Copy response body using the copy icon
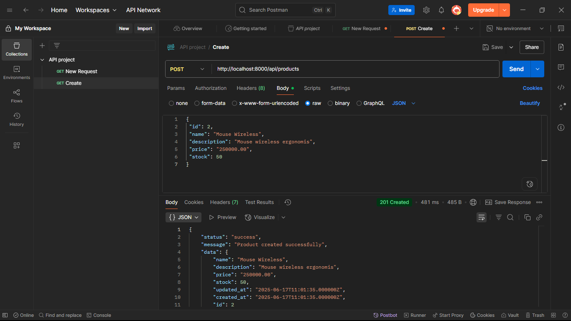This screenshot has height=321, width=571. pos(528,217)
